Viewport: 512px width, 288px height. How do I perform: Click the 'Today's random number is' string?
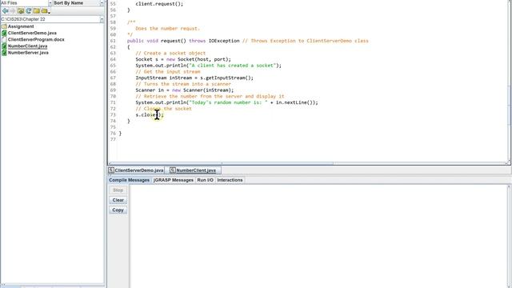click(228, 102)
